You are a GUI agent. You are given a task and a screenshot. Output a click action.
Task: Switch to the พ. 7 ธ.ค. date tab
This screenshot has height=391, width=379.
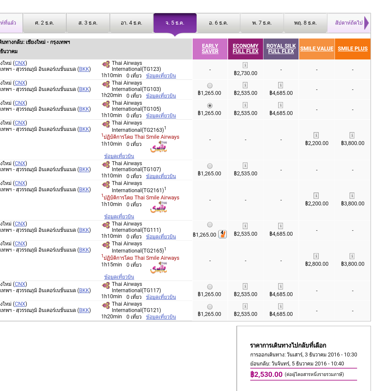(x=262, y=23)
